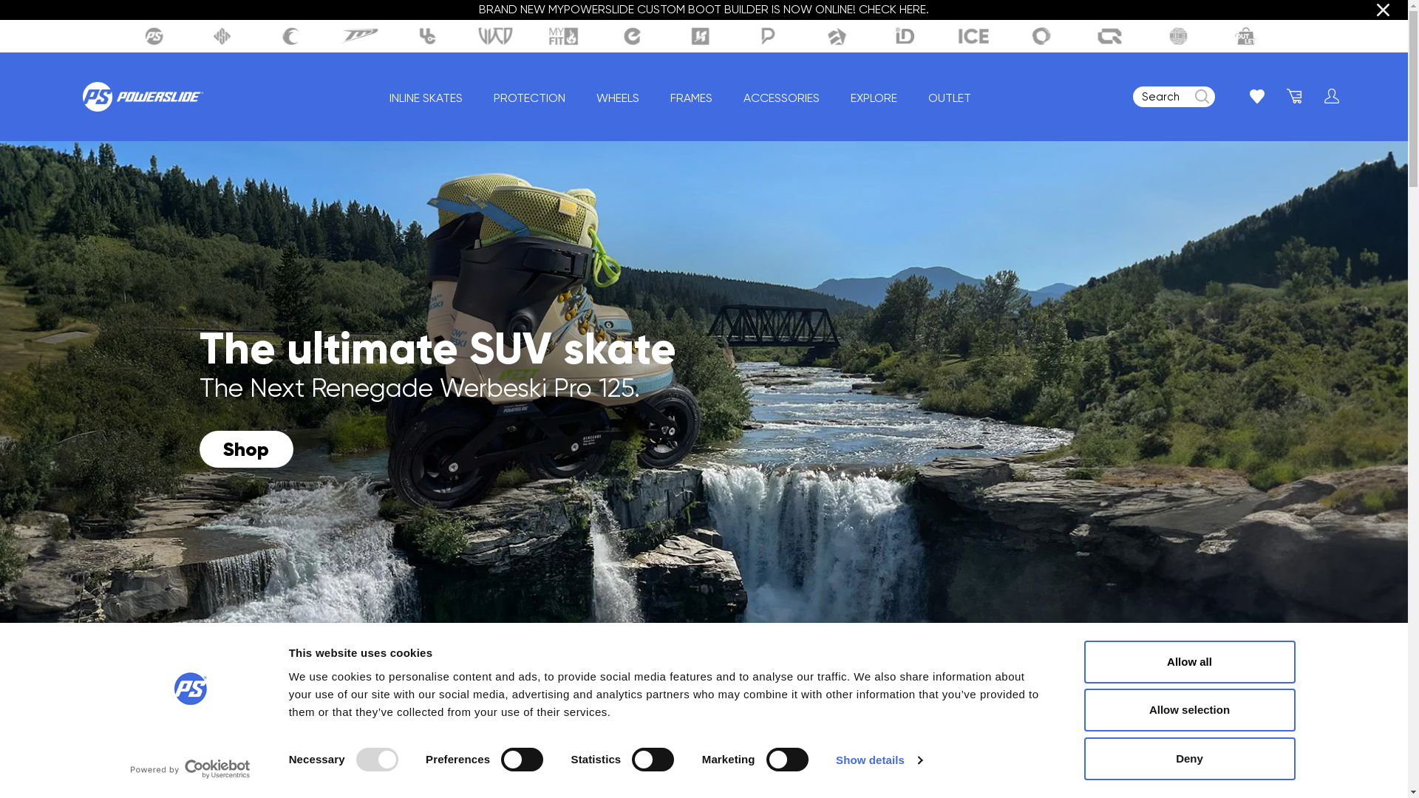Open the Wheels menu
1419x798 pixels.
point(618,98)
